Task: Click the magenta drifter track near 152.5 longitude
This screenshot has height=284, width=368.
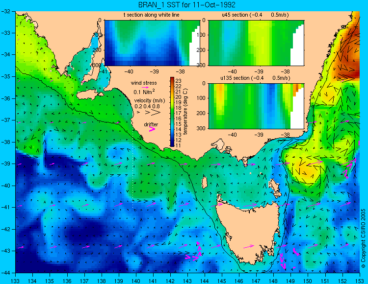Action: point(349,168)
